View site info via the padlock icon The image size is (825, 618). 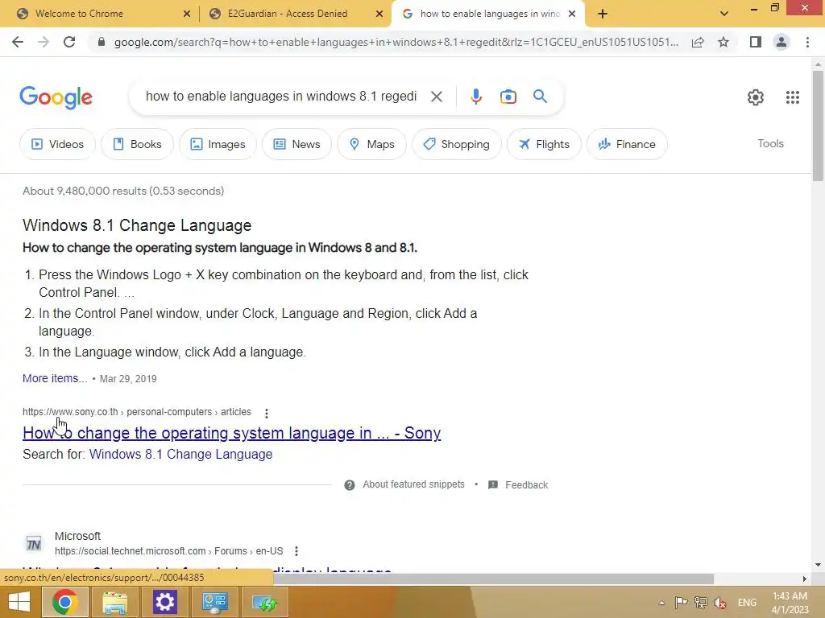102,42
